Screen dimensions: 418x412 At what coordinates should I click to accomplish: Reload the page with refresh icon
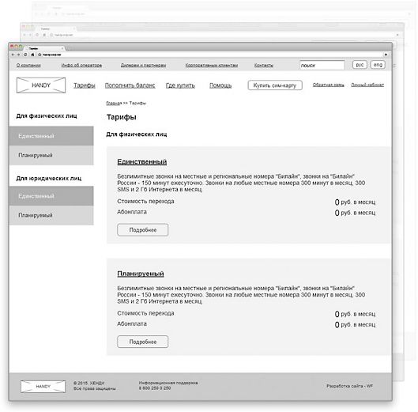click(x=25, y=55)
